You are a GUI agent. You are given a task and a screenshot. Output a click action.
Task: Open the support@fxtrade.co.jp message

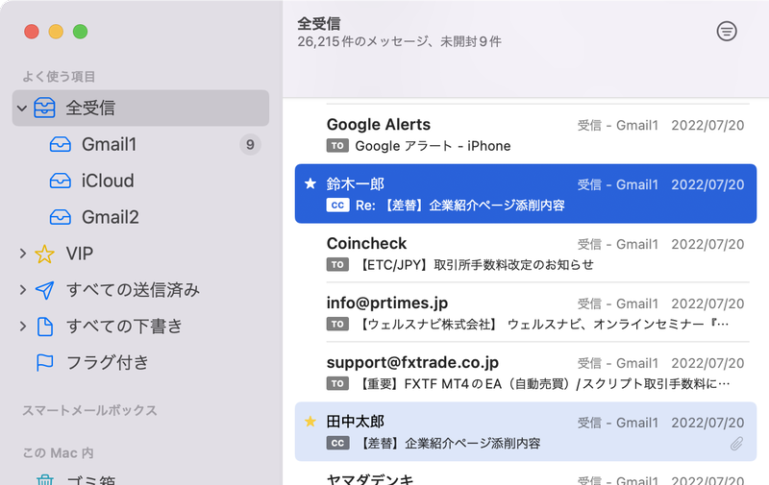pos(526,372)
